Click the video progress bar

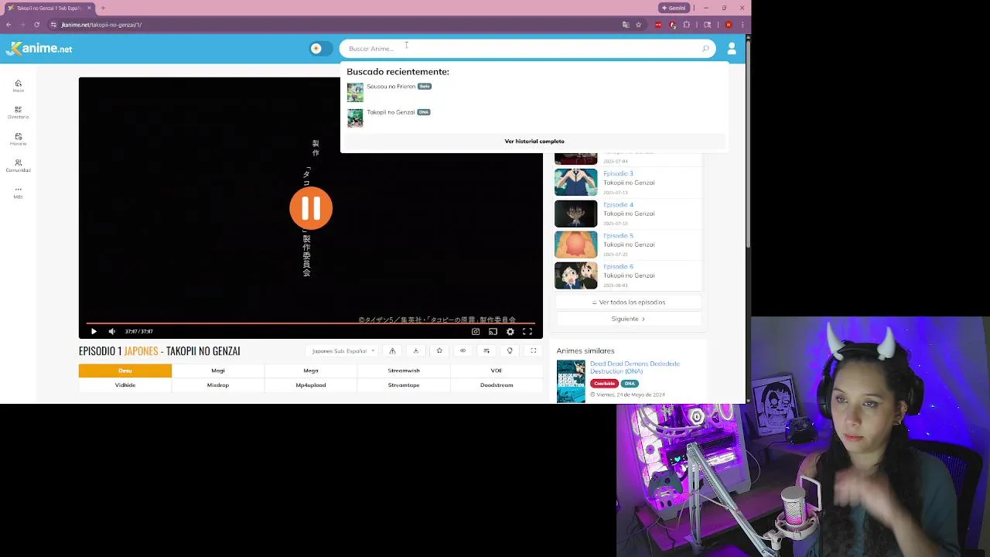pyautogui.click(x=311, y=323)
